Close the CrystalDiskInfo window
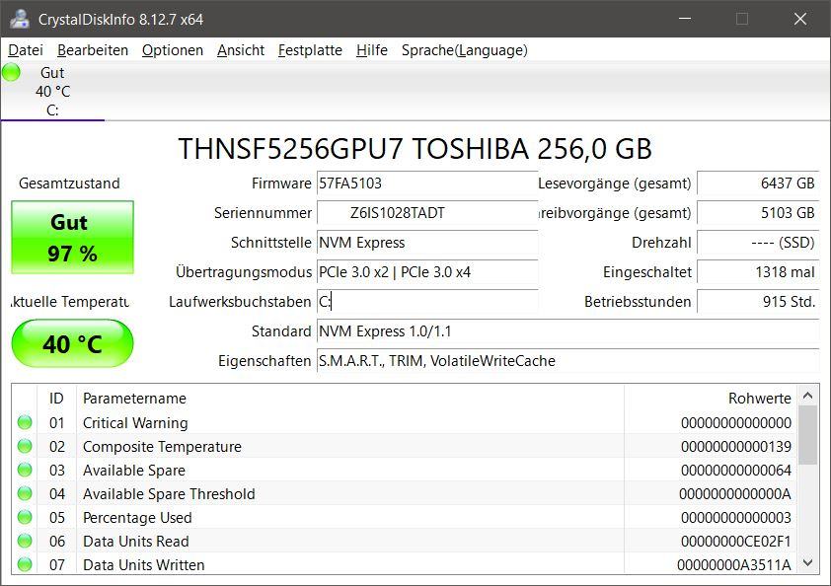 800,19
